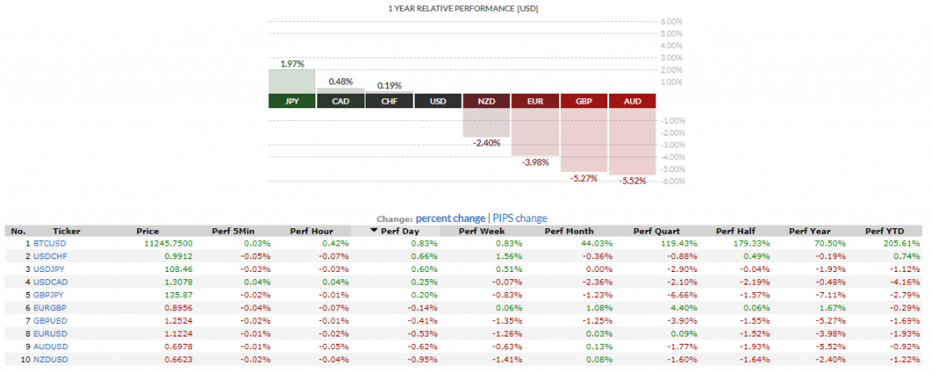Select the CAD currency label

pos(340,101)
